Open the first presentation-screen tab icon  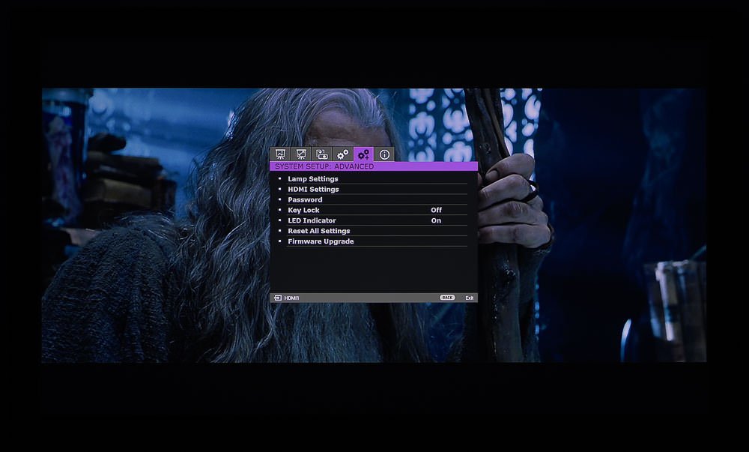pyautogui.click(x=280, y=154)
